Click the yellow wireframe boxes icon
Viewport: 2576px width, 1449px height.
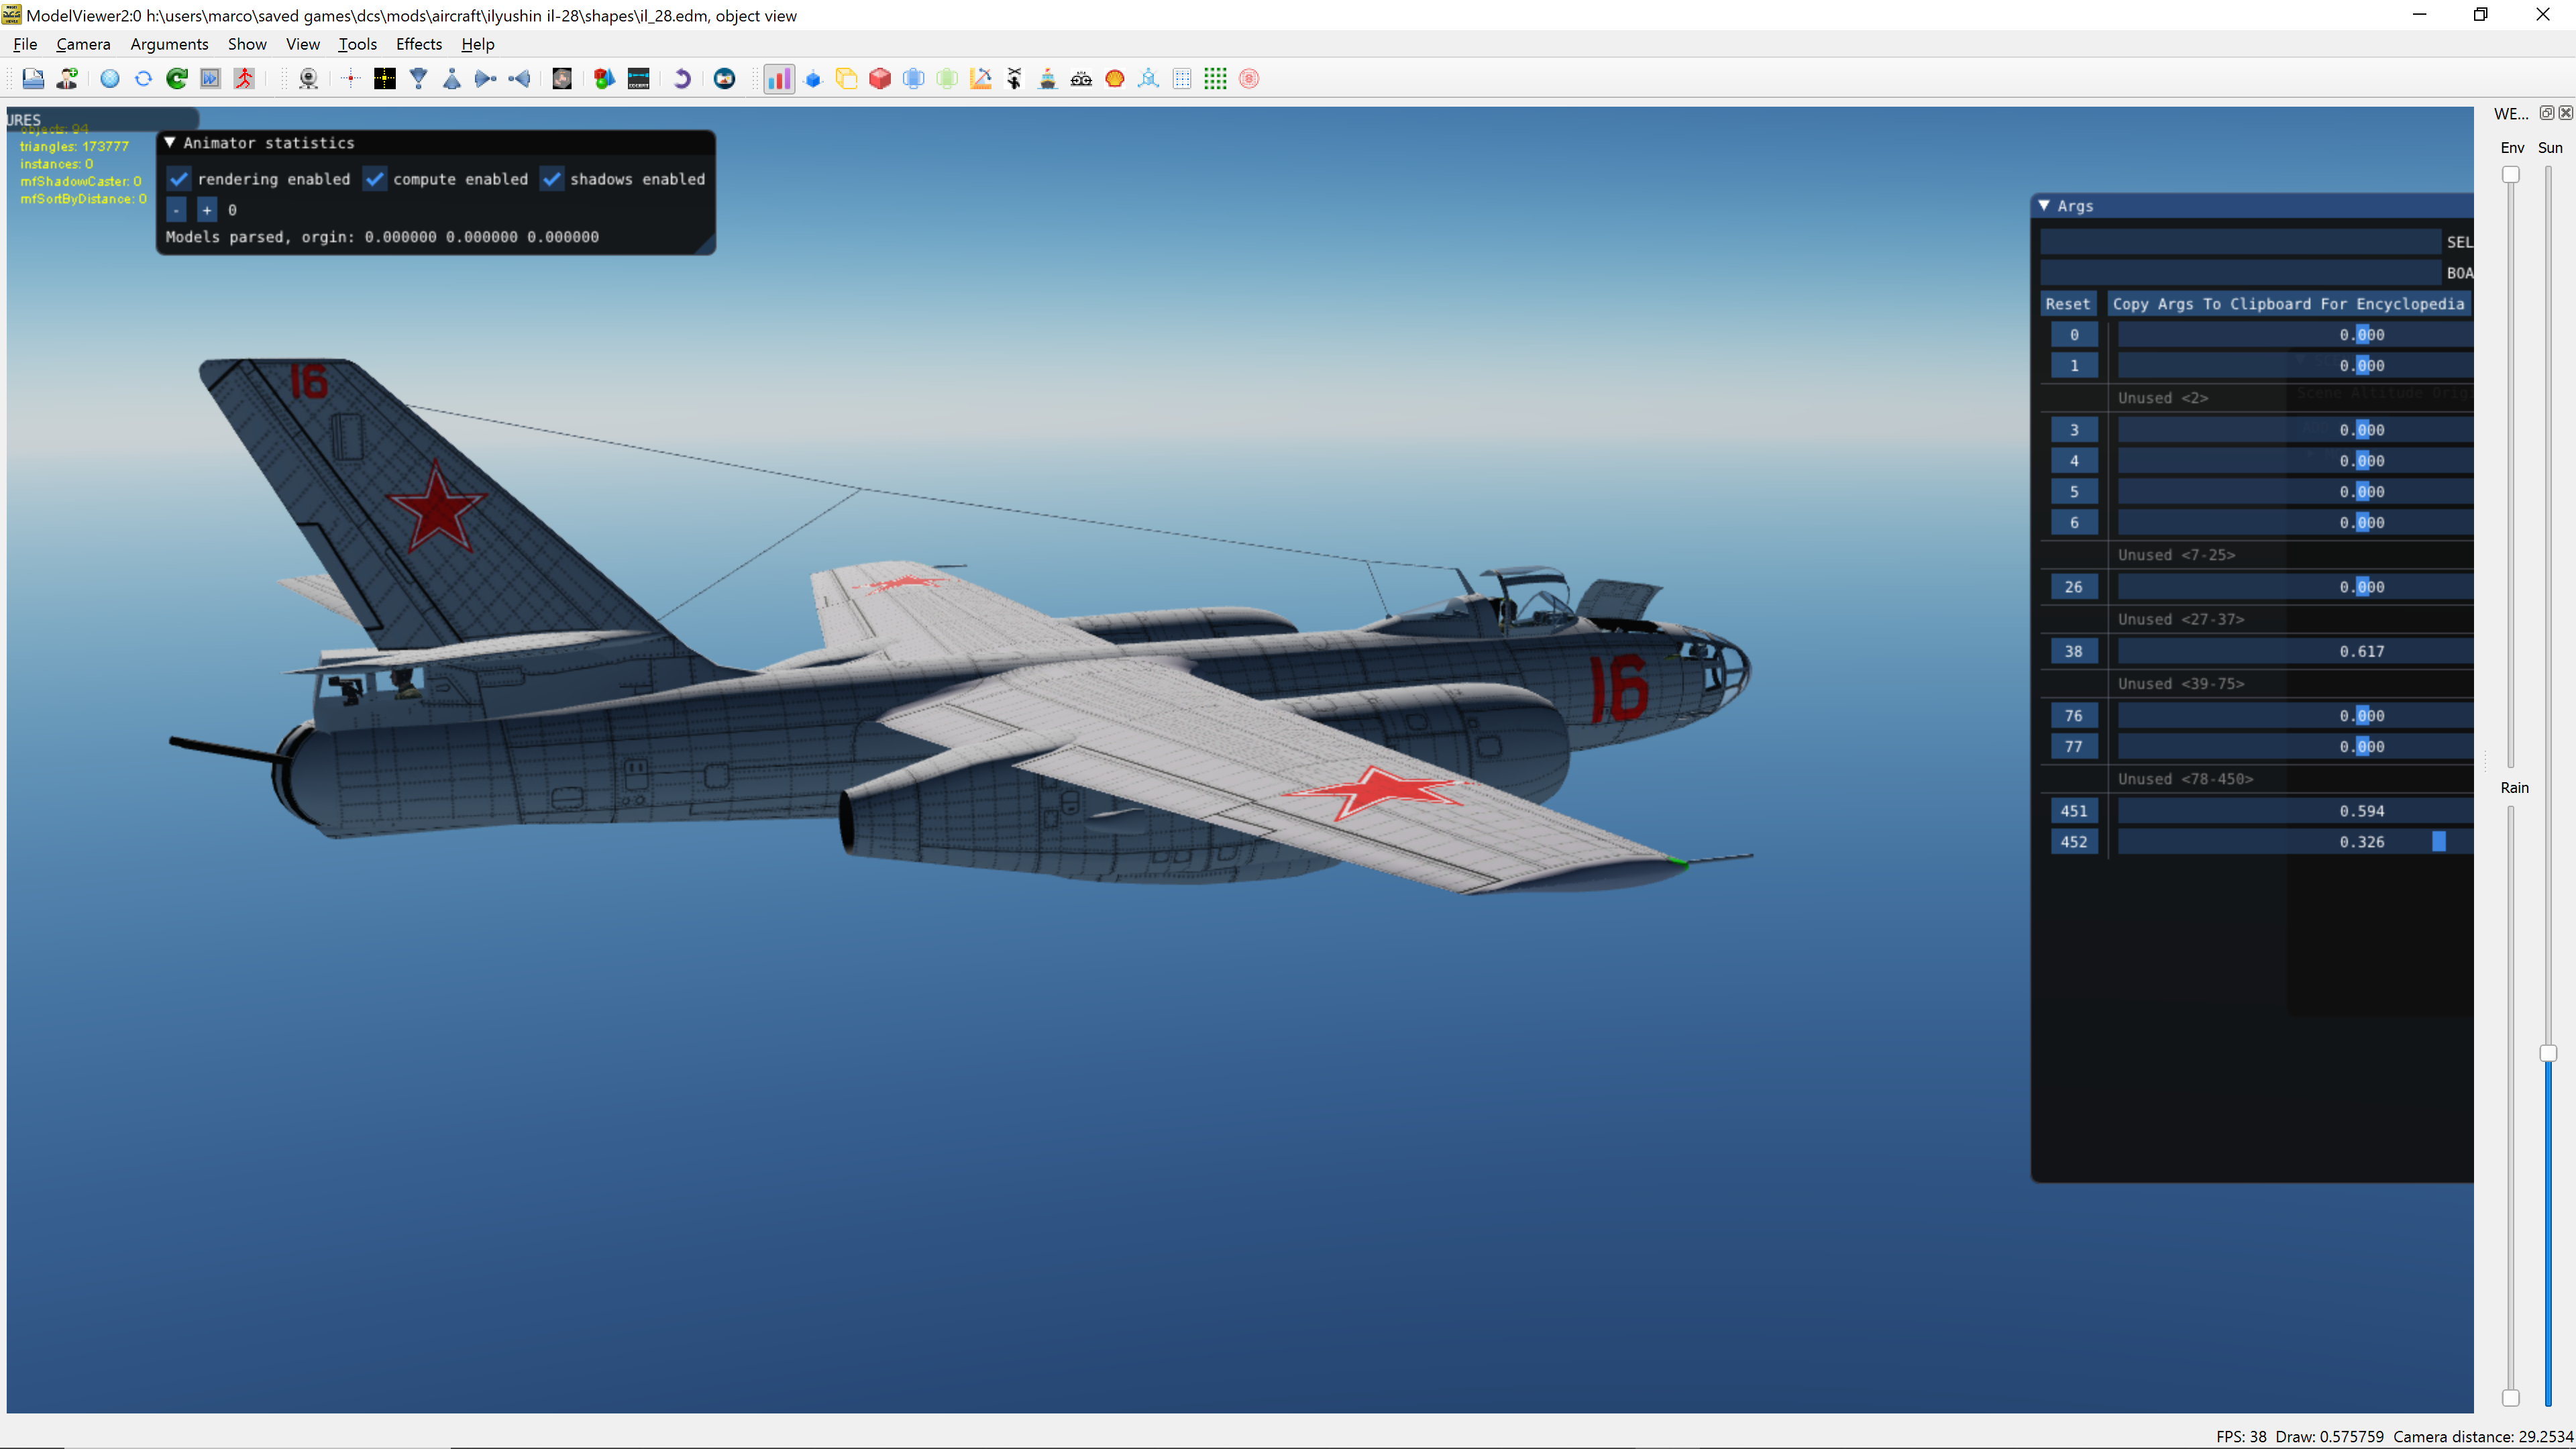pyautogui.click(x=846, y=79)
